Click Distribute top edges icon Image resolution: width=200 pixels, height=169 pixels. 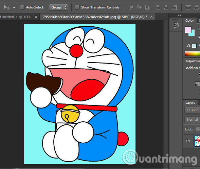pyautogui.click(x=188, y=7)
